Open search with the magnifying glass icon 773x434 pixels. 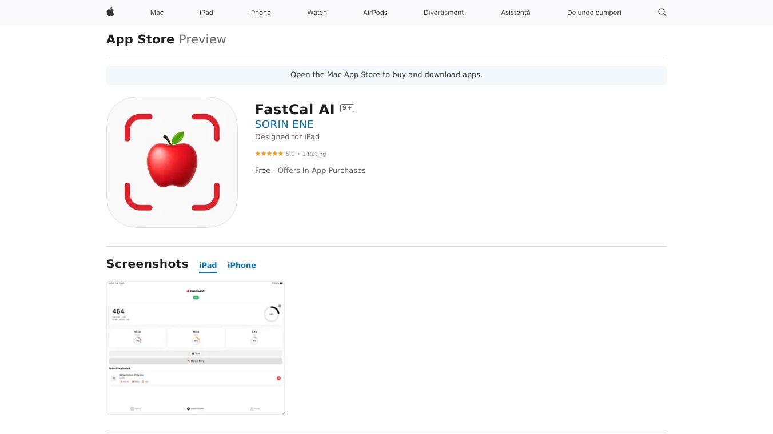[662, 12]
